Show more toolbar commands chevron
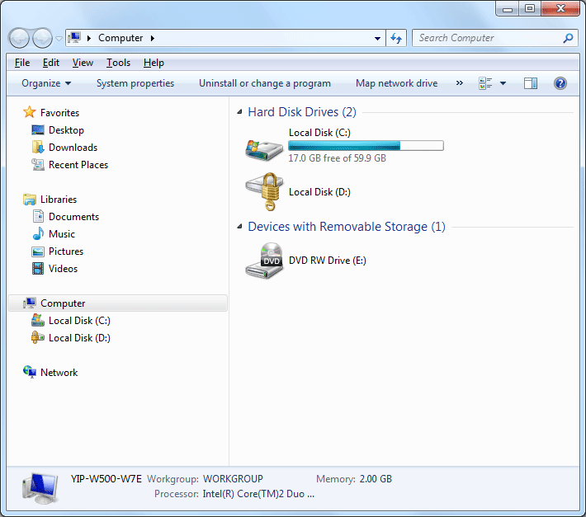Viewport: 586px width, 517px height. click(x=459, y=83)
